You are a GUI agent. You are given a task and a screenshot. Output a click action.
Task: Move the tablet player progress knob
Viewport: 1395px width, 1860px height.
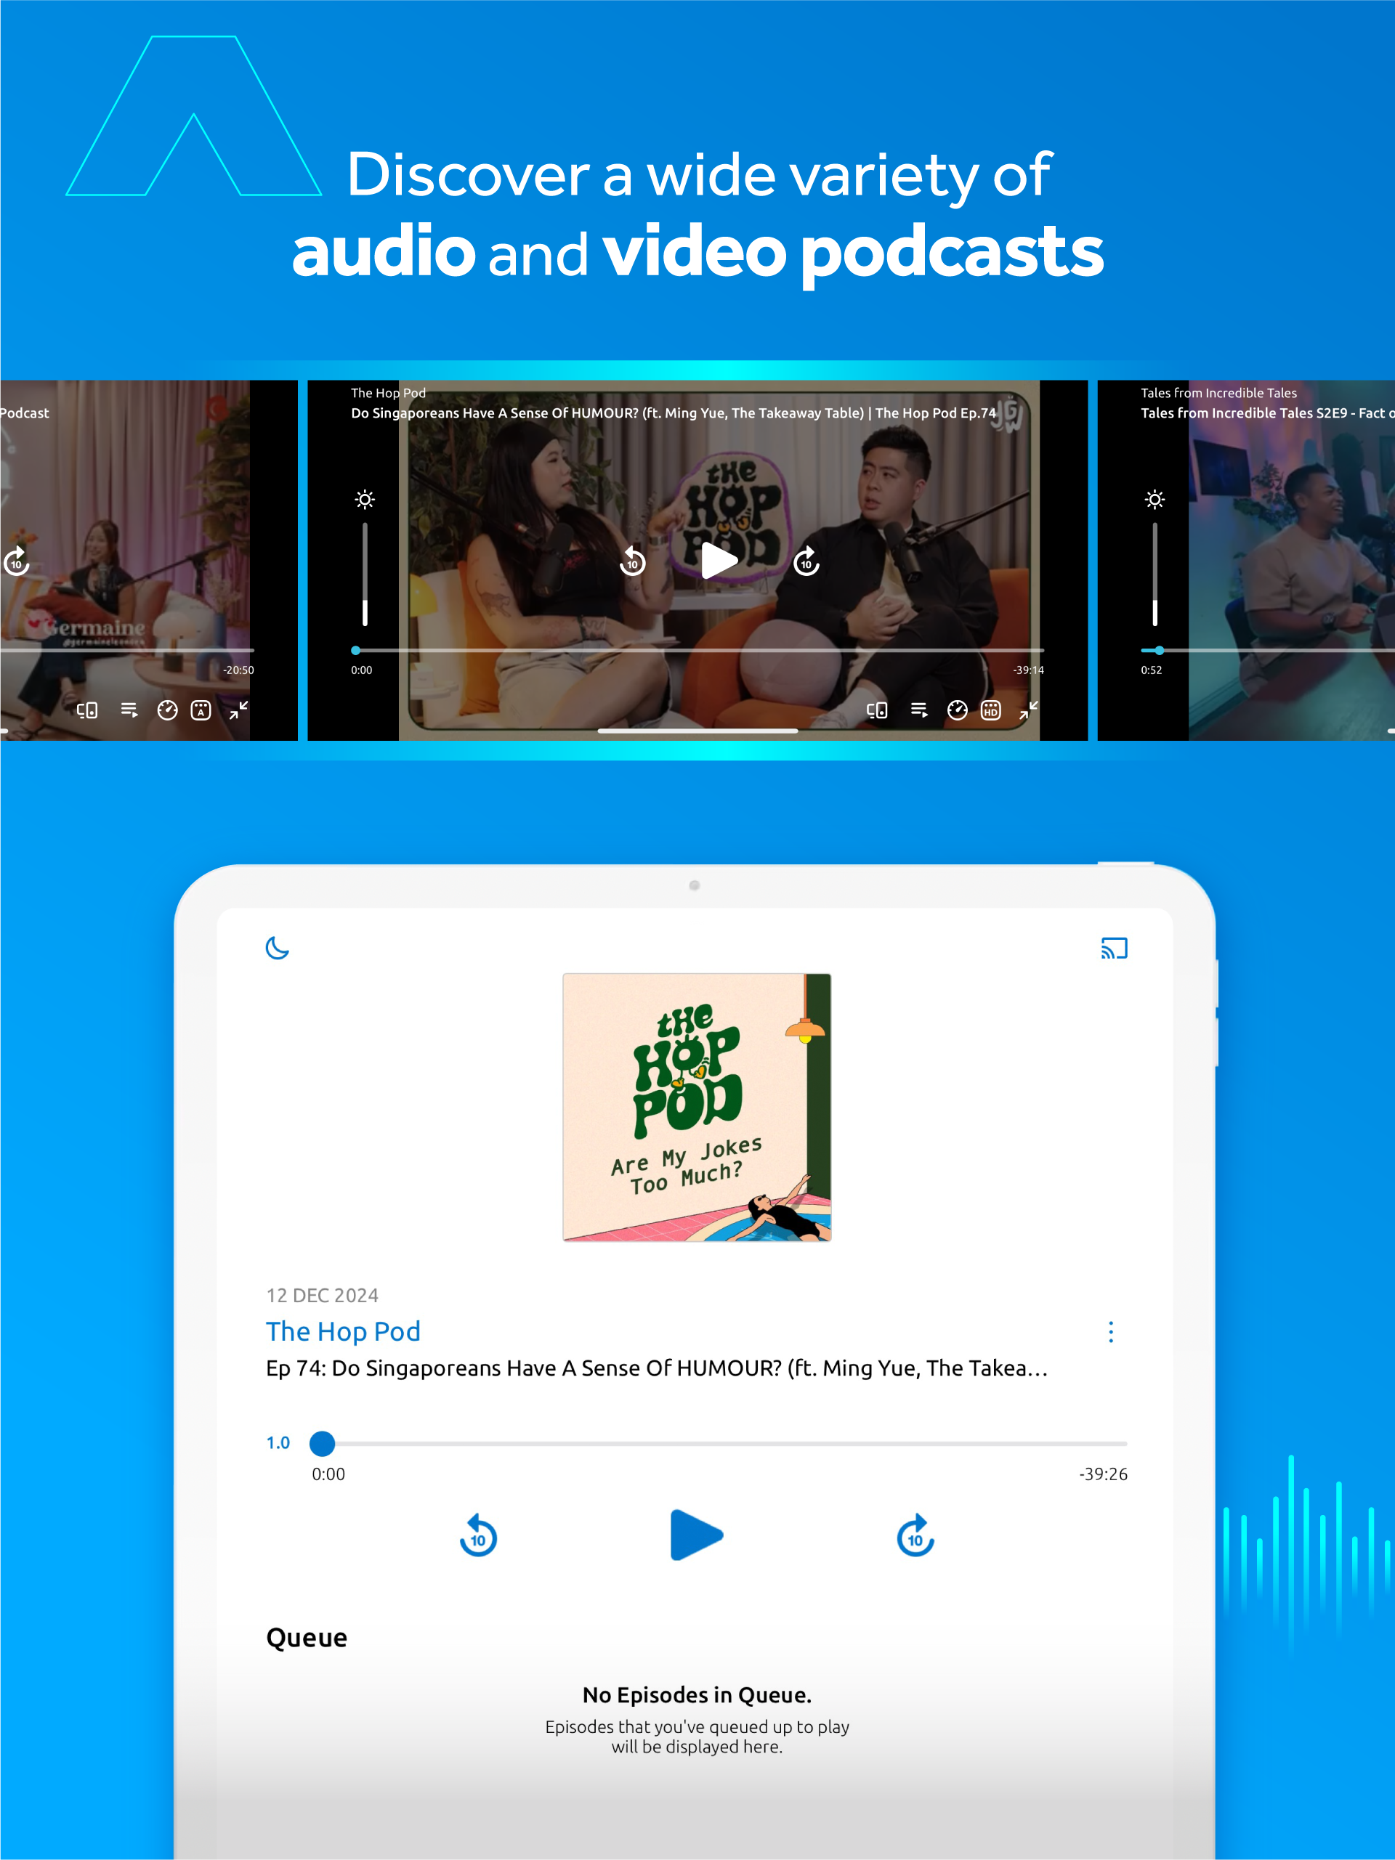coord(323,1443)
